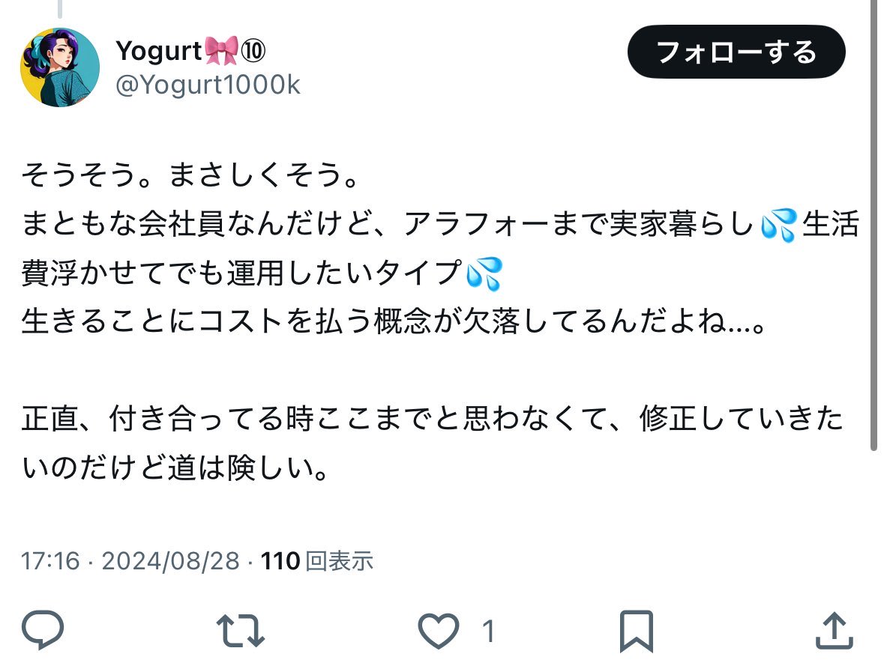Click the vertical scrollbar on right edge
884x666 pixels.
point(874,225)
